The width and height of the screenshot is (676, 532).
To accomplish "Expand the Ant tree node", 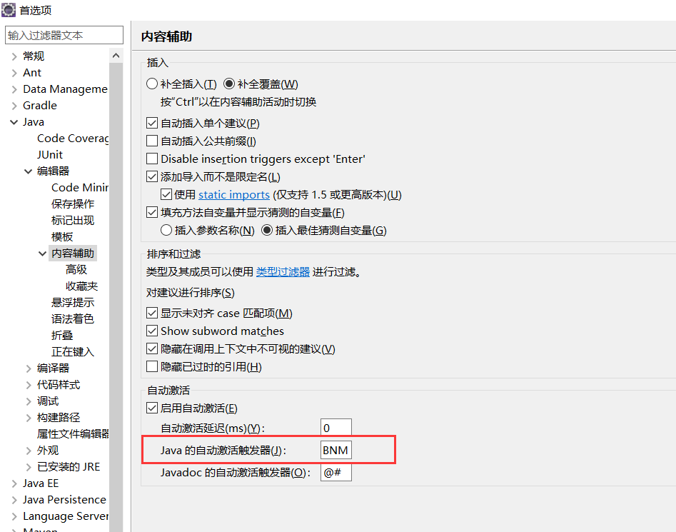I will coord(14,73).
